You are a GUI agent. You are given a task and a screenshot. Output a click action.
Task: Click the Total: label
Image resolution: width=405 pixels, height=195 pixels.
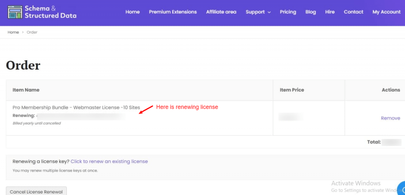tap(374, 142)
